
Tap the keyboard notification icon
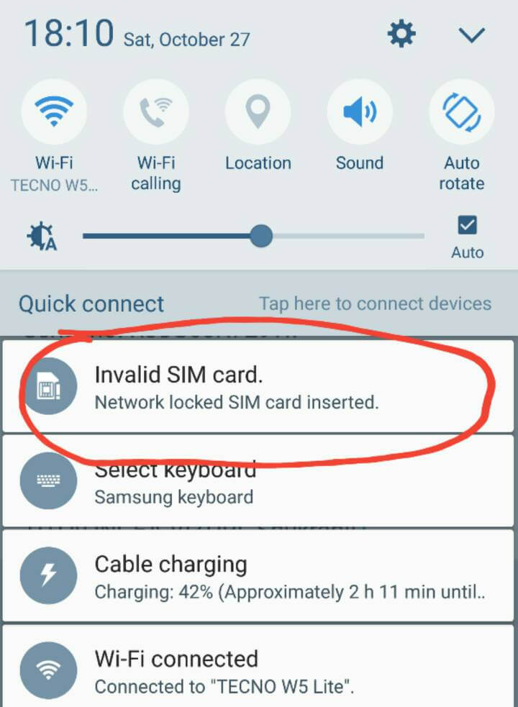tap(49, 480)
